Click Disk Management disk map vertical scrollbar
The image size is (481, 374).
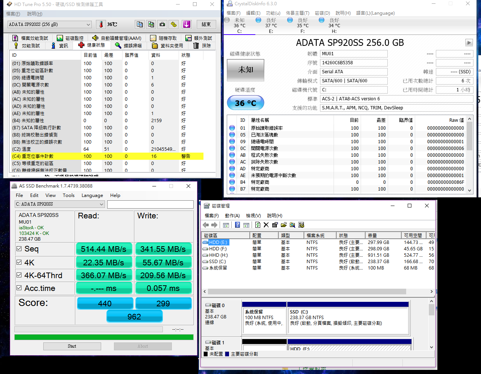(x=432, y=324)
